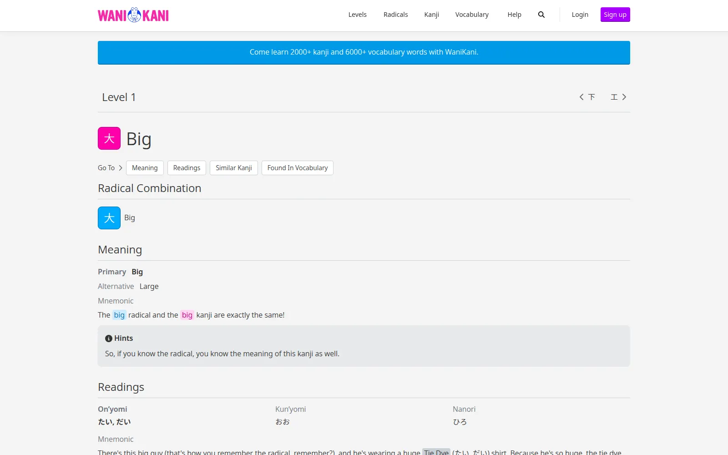728x455 pixels.
Task: Go to next kanji 工
Action: [618, 97]
